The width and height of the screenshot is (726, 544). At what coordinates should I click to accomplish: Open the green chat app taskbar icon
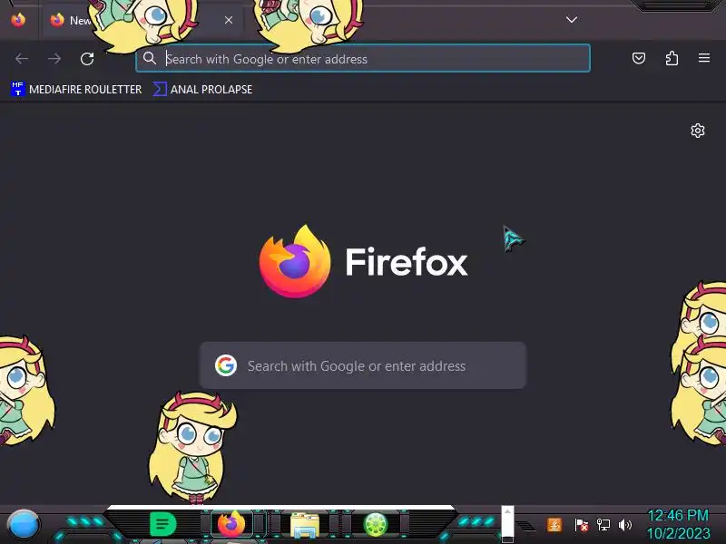point(163,525)
